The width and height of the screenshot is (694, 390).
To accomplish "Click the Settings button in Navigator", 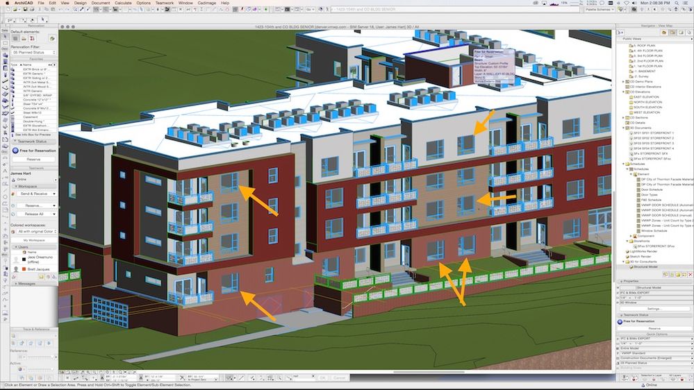I will [x=653, y=309].
